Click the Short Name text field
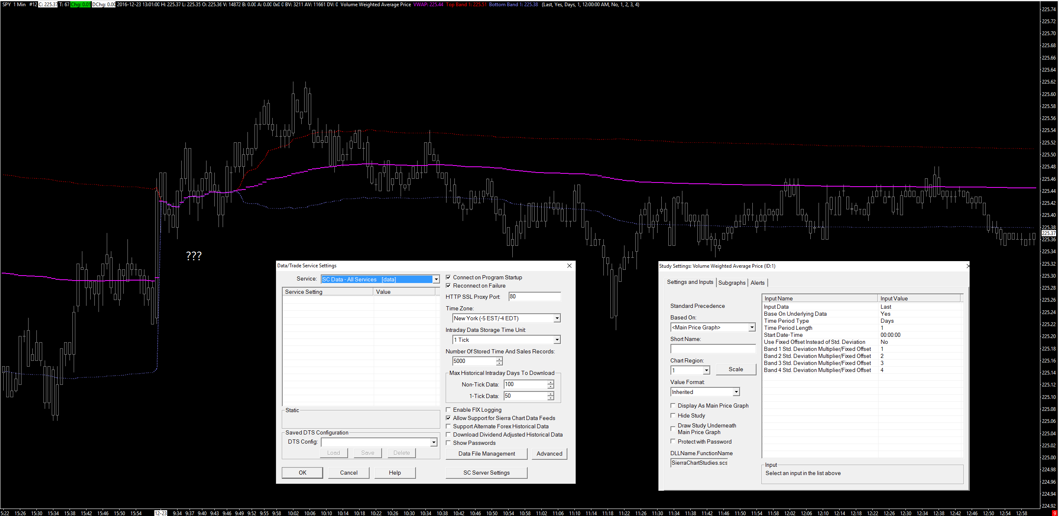 point(713,349)
